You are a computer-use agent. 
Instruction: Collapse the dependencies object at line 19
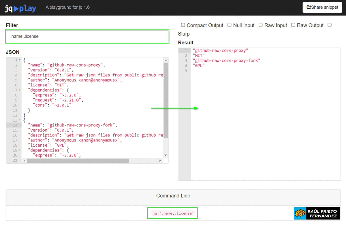(20, 150)
